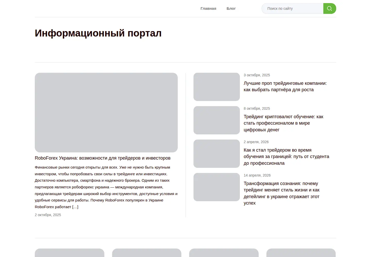
Task: Open thumbnail of 'Трейдинг криптовалют обучение' post
Action: point(217,120)
